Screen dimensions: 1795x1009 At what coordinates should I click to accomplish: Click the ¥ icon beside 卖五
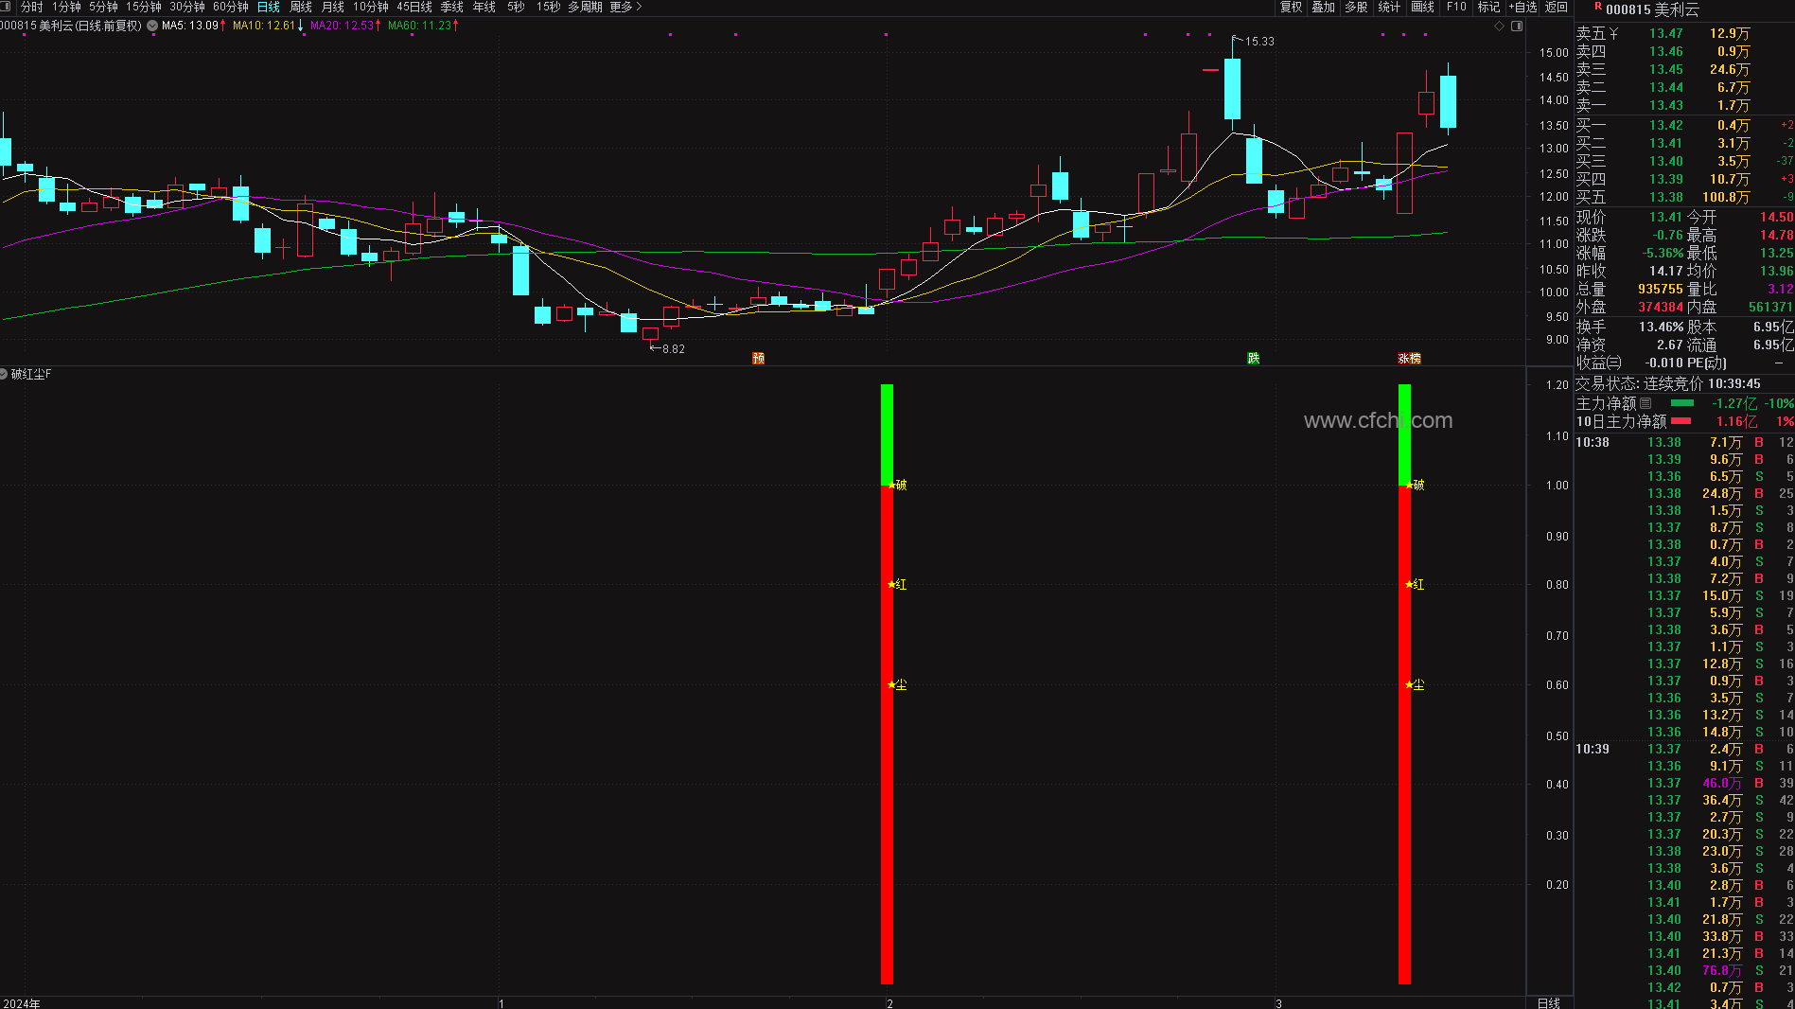point(1614,33)
